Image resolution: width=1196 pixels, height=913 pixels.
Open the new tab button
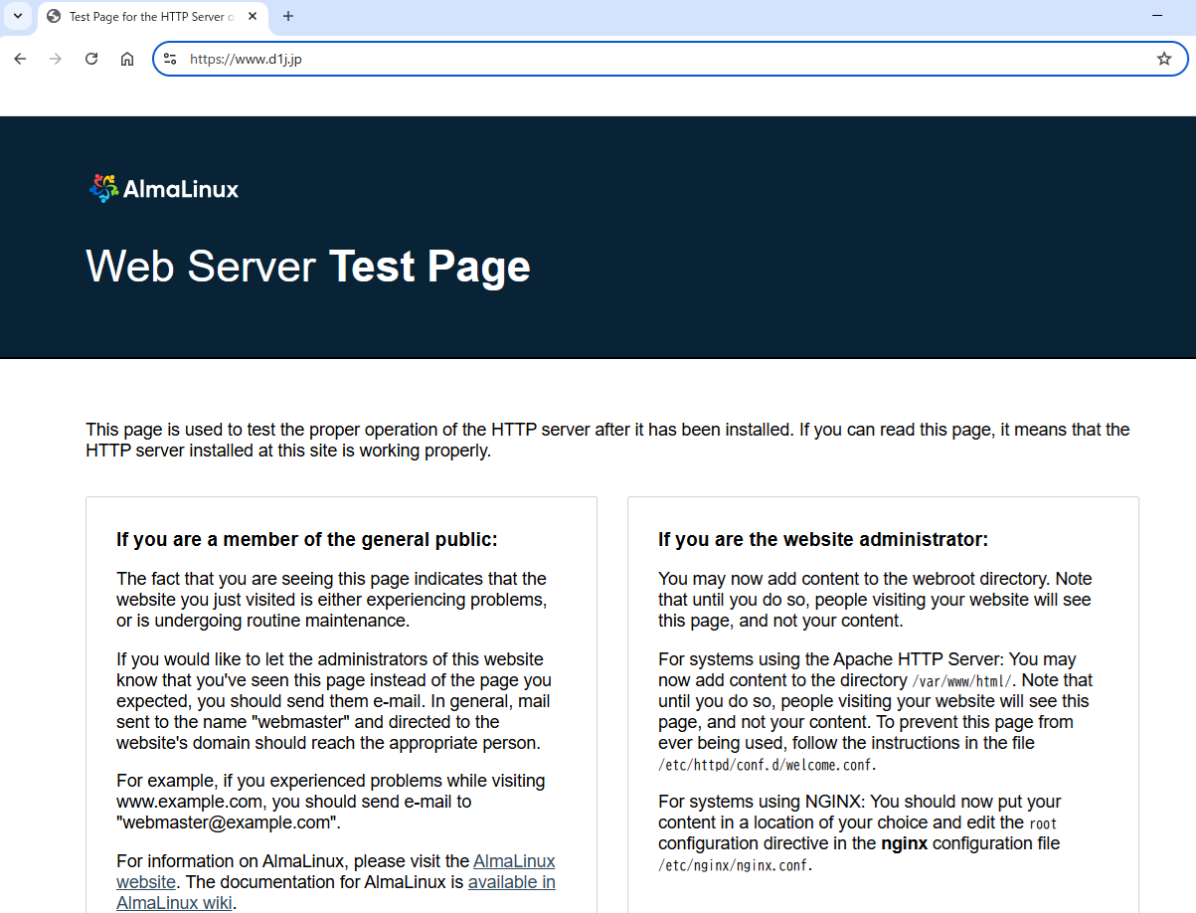pyautogui.click(x=288, y=16)
